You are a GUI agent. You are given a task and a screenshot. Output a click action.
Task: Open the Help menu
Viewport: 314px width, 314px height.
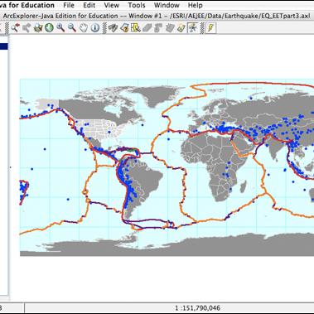pos(195,5)
